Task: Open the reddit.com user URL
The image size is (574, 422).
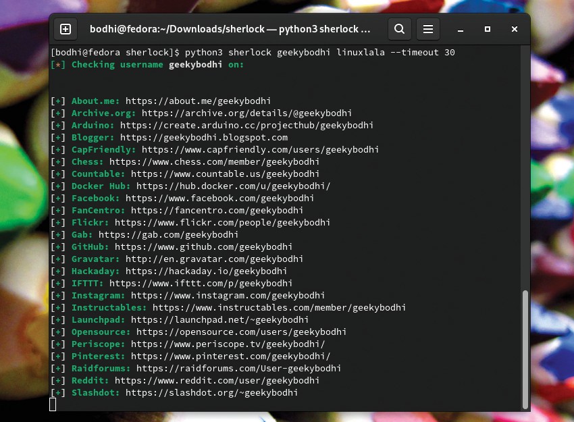Action: tap(217, 380)
